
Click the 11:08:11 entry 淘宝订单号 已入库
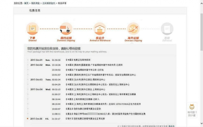tap(106, 114)
